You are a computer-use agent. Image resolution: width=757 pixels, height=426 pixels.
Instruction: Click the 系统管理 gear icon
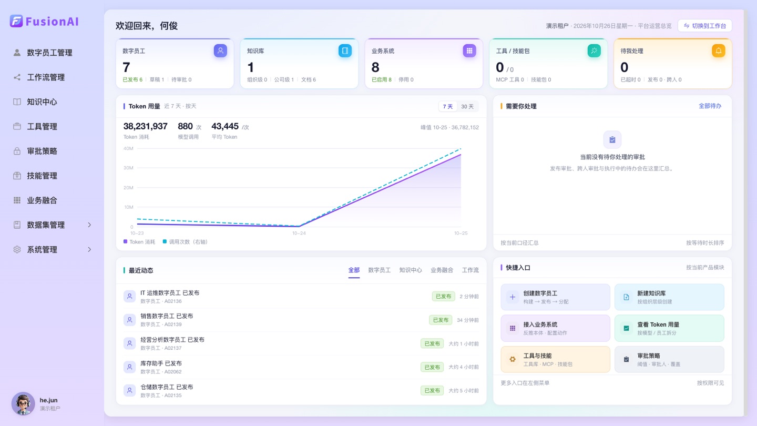pos(17,249)
